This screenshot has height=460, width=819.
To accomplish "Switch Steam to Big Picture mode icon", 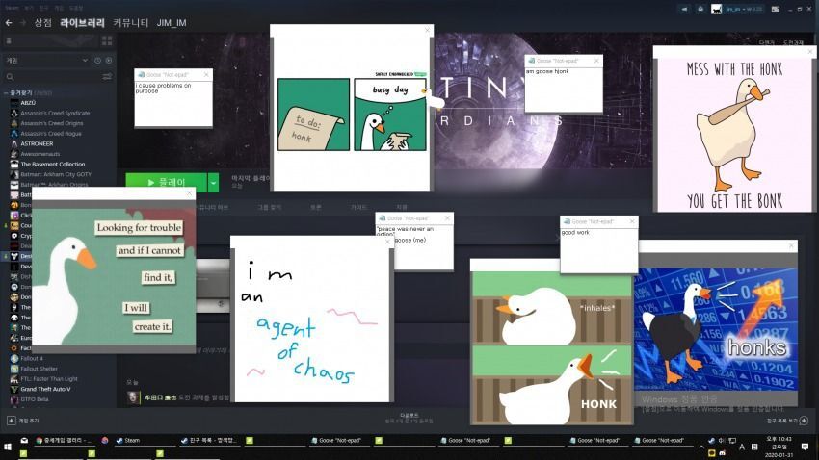I will 776,9.
